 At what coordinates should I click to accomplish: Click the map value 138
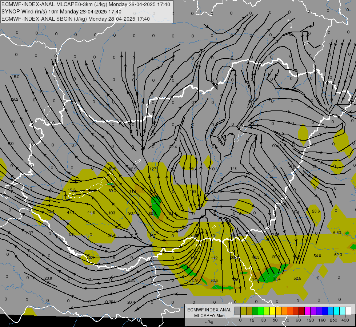point(193,191)
